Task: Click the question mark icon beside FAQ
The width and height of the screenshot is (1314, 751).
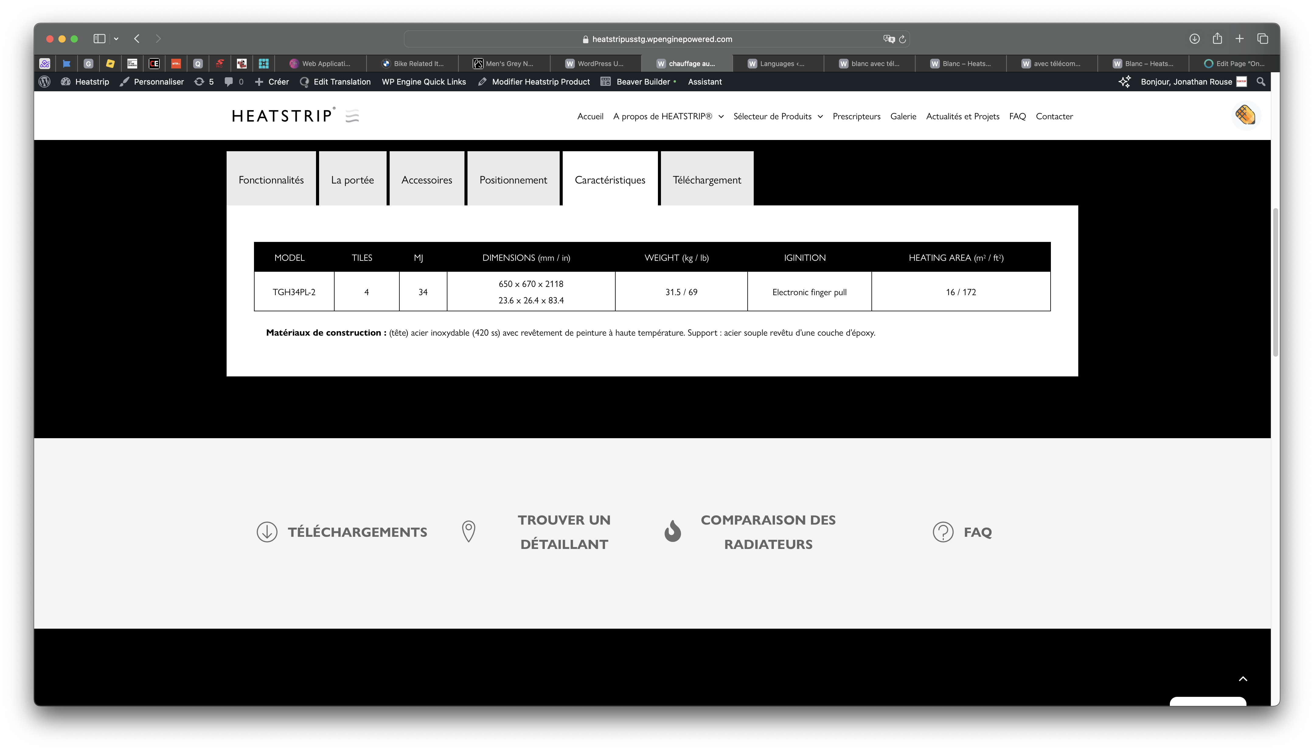Action: tap(943, 531)
